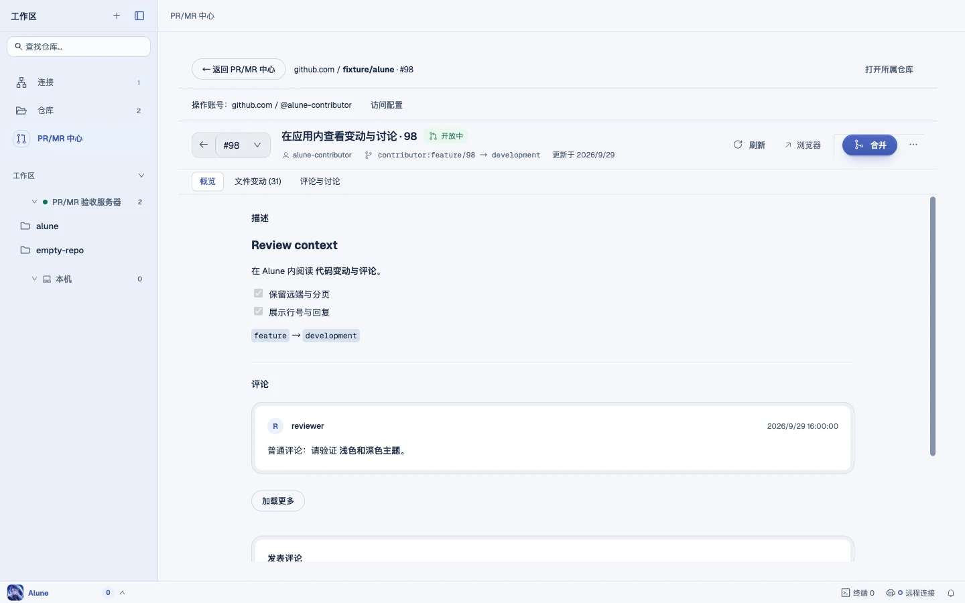965x603 pixels.
Task: Click the comment timestamp 2026/9/29 16:00:00
Action: (803, 426)
